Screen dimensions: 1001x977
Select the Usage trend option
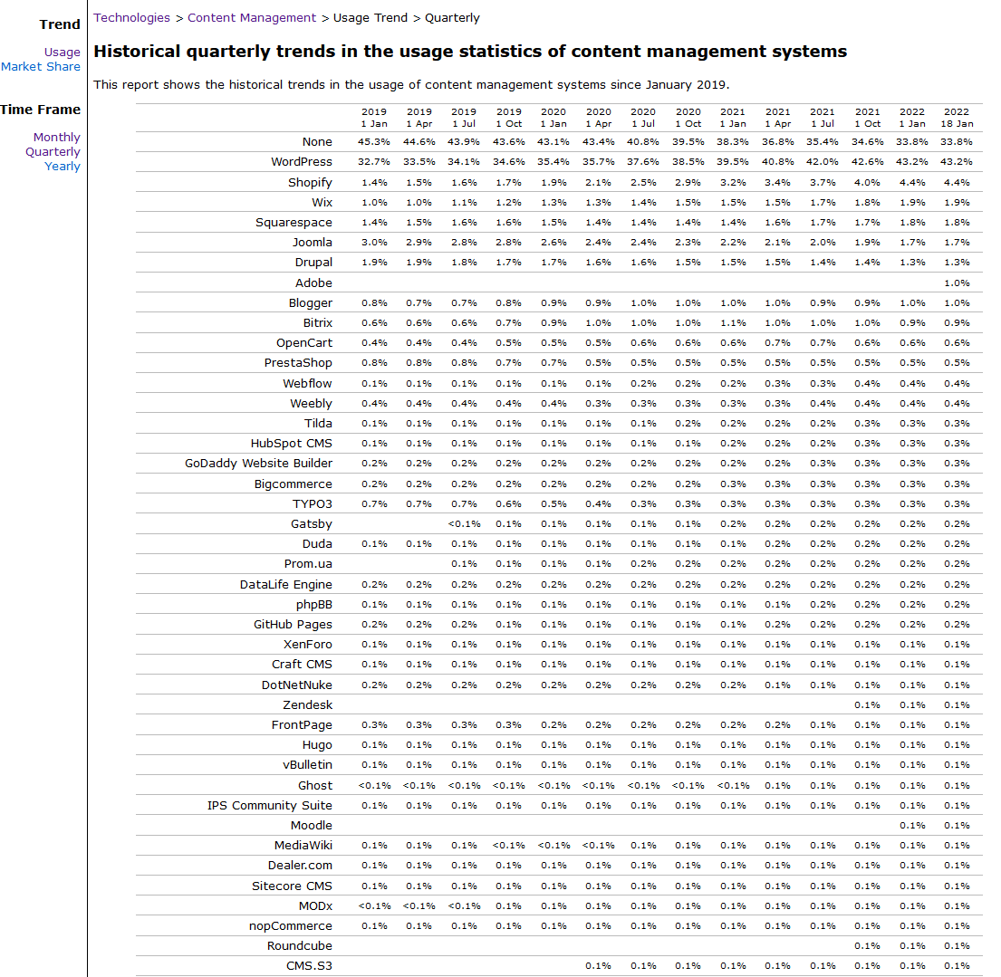click(62, 52)
